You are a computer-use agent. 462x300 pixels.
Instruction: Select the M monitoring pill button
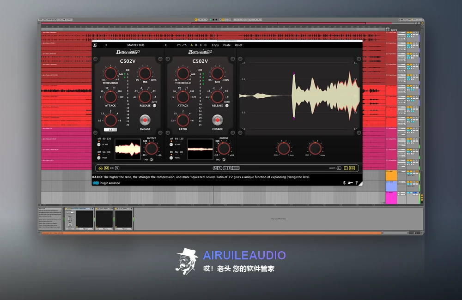tap(215, 168)
